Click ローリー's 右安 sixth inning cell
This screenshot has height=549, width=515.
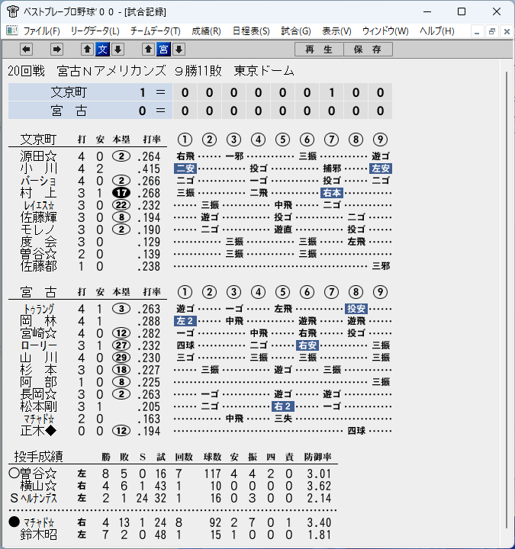point(307,345)
